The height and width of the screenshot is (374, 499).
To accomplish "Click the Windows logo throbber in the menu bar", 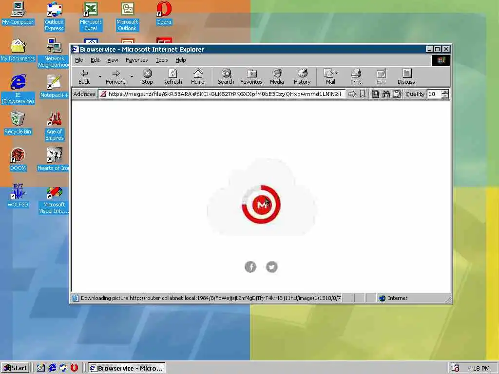I will pyautogui.click(x=441, y=60).
